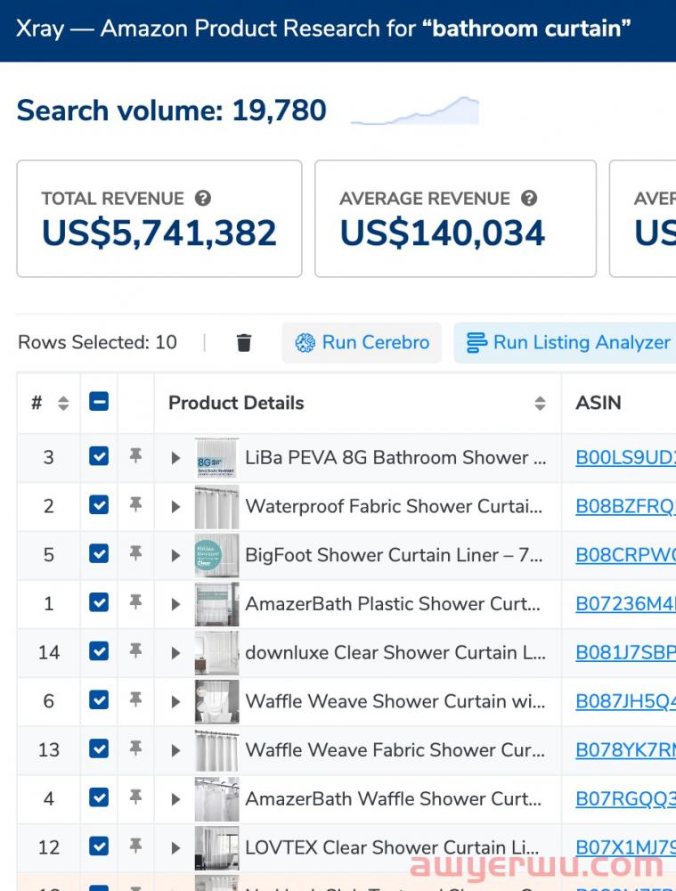Uncheck the AmazerBath Waffle Shower Curtain checkbox

point(99,797)
